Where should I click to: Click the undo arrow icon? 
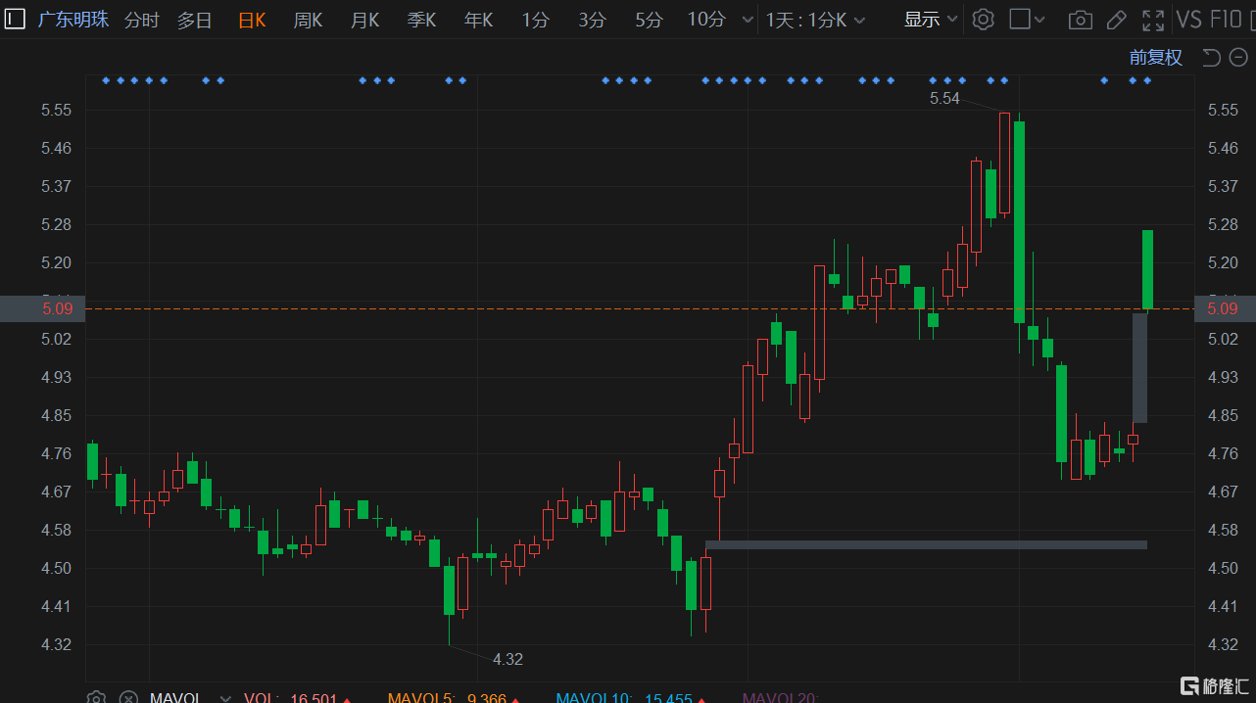(x=1211, y=58)
